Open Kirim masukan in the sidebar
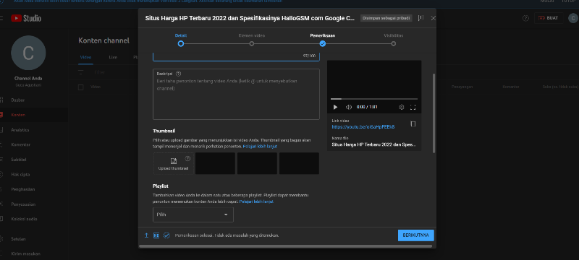The image size is (579, 260). (25, 253)
